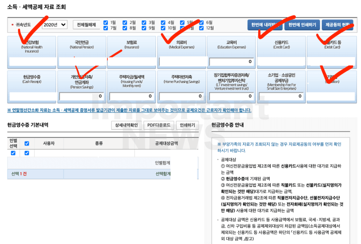Click the 소기업·소상공인 공제부금 amount field
Viewport: 361px width, 244px height.
tap(281, 96)
